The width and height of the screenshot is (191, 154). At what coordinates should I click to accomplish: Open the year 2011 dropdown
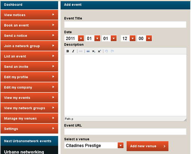tap(74, 38)
